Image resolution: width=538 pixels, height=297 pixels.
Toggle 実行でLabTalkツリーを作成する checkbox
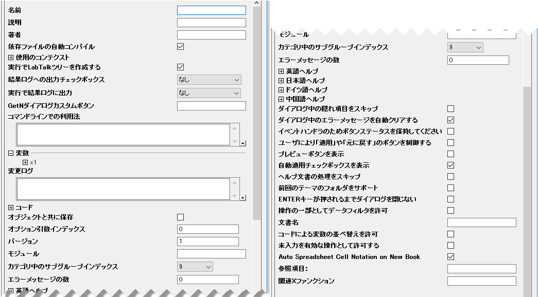[x=181, y=67]
